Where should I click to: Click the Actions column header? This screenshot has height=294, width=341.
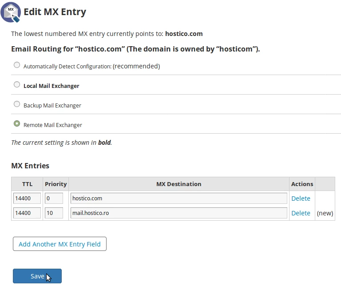[302, 184]
